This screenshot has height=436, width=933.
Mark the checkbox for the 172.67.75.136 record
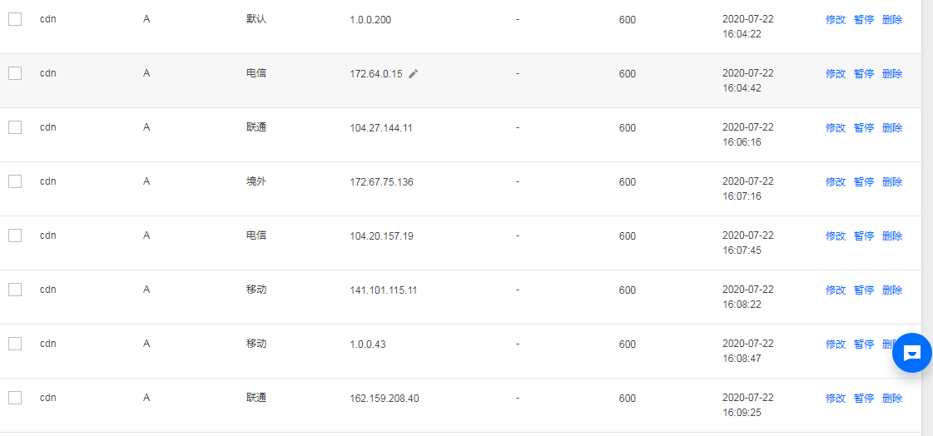[x=15, y=181]
